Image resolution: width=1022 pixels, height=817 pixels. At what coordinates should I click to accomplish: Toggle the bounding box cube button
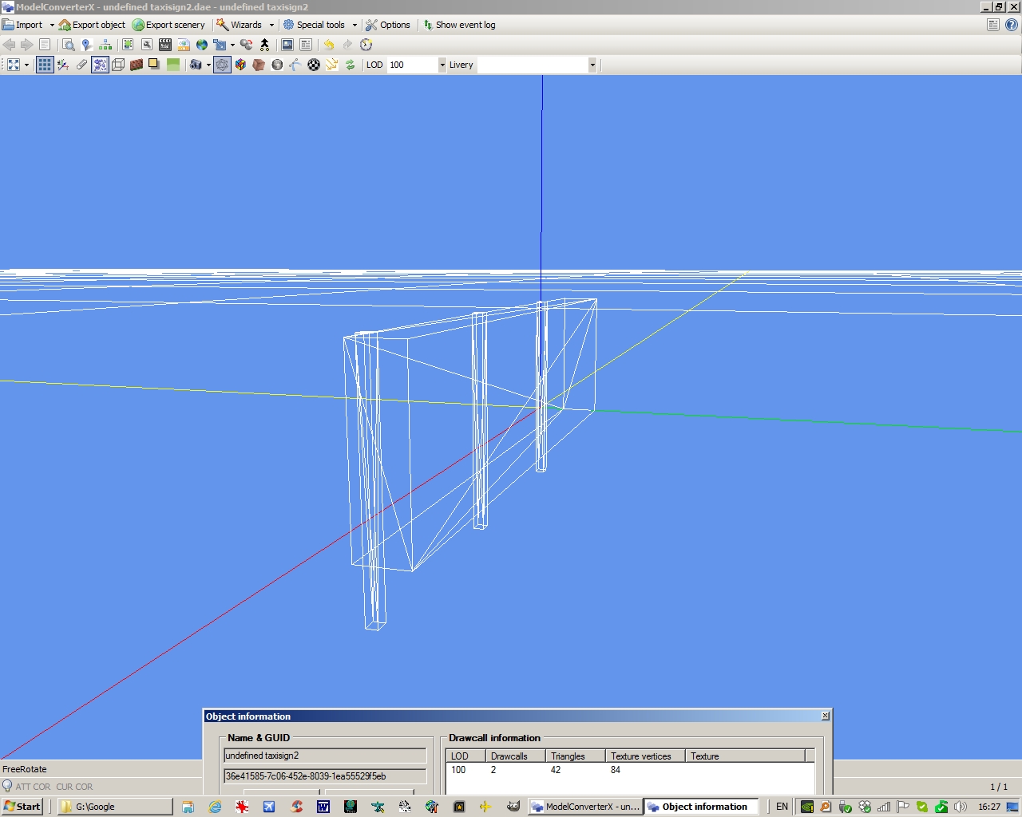[x=118, y=65]
